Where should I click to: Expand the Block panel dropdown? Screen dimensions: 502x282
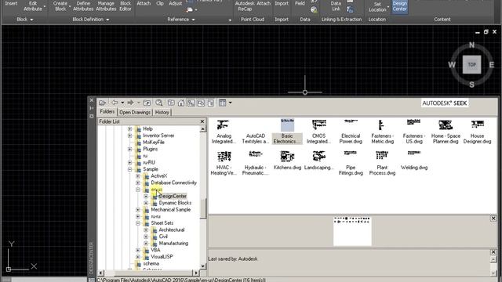click(25, 20)
